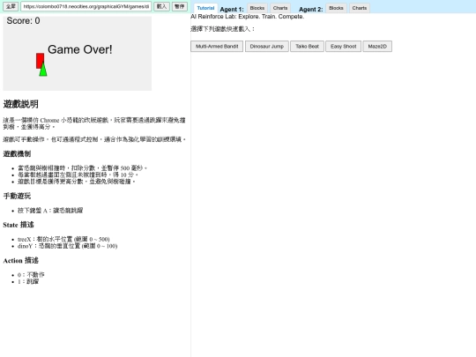This screenshot has width=476, height=357.
Task: Focus the game URL address field
Action: 86,6
